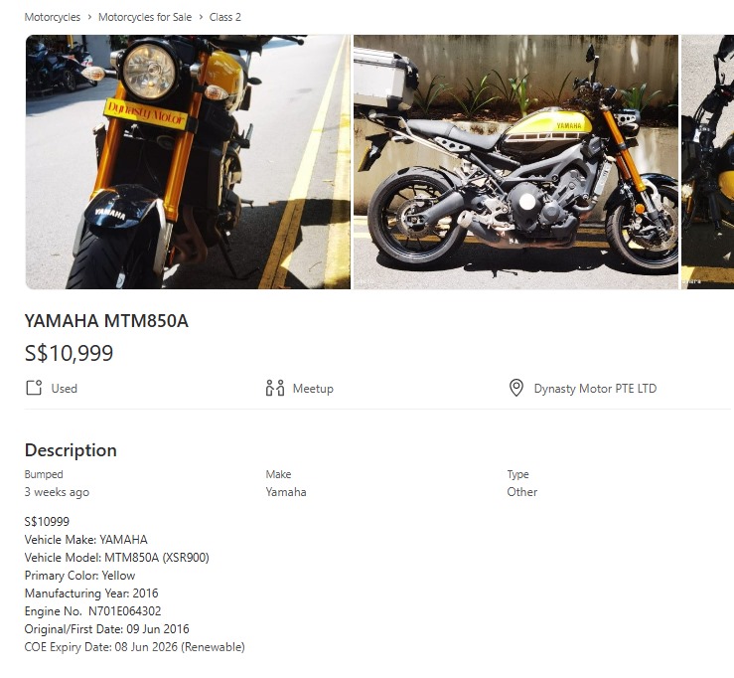View the partially visible third photo
The image size is (734, 678).
tap(707, 162)
